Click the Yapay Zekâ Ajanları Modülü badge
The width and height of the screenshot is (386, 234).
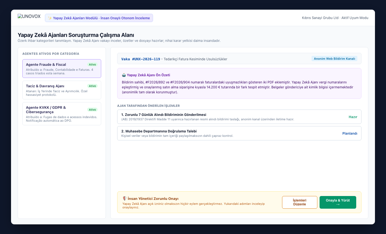pyautogui.click(x=99, y=18)
